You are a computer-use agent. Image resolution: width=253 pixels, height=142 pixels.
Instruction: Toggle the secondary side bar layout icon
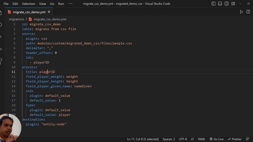tap(227, 4)
